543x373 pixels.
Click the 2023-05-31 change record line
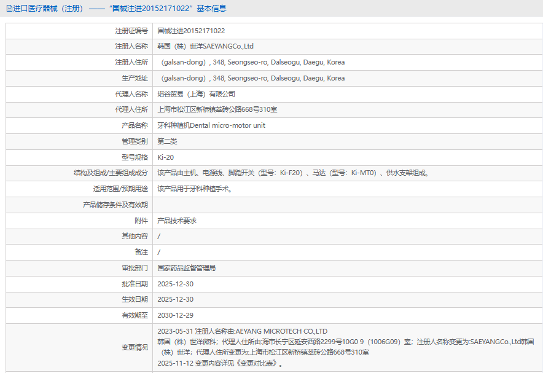tap(243, 331)
